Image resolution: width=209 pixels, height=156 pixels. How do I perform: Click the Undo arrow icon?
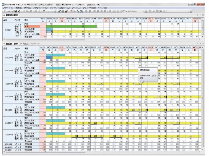(x=49, y=11)
